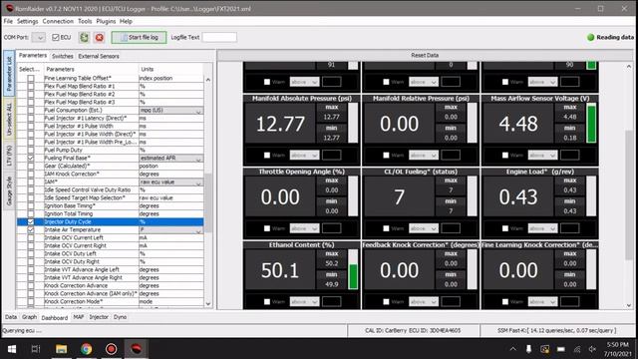Uncheck Injector Duty Cycle parameter
The image size is (638, 359).
click(x=31, y=221)
